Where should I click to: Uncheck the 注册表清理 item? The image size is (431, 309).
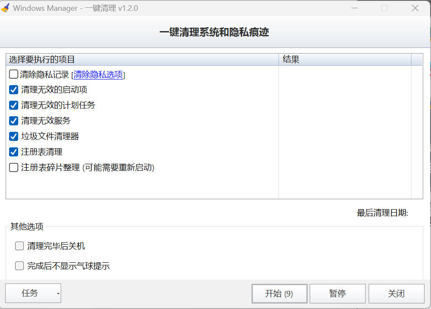point(14,152)
